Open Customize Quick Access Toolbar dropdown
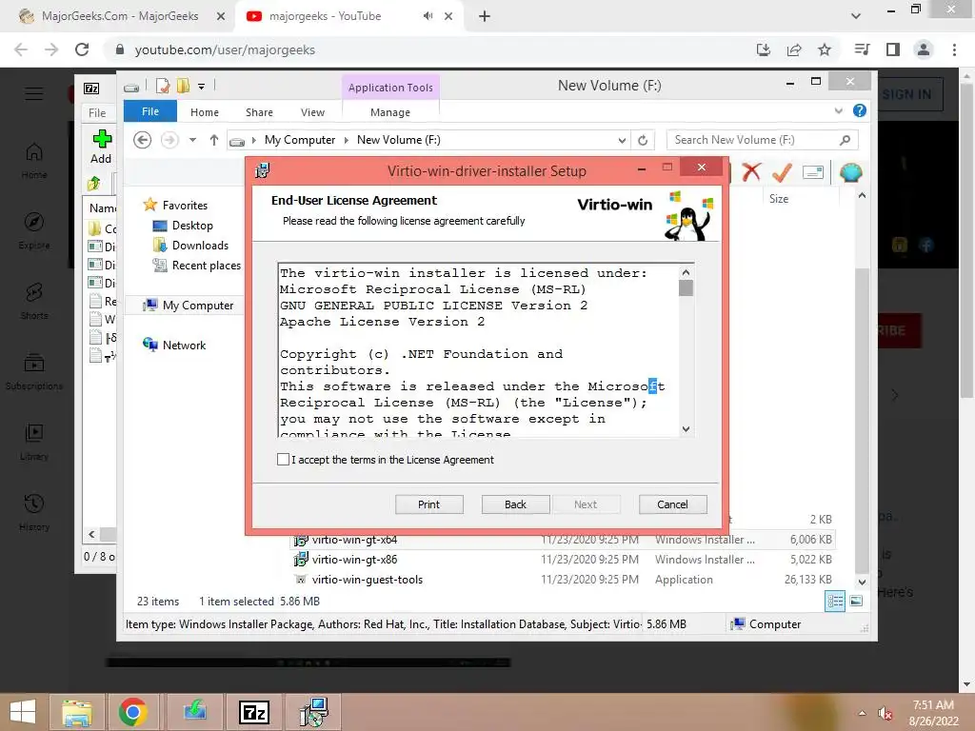This screenshot has width=975, height=731. [202, 87]
